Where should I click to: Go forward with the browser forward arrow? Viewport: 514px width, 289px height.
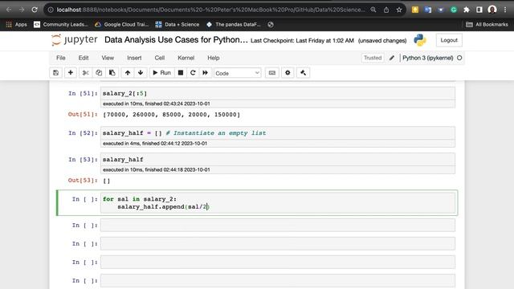pyautogui.click(x=22, y=10)
